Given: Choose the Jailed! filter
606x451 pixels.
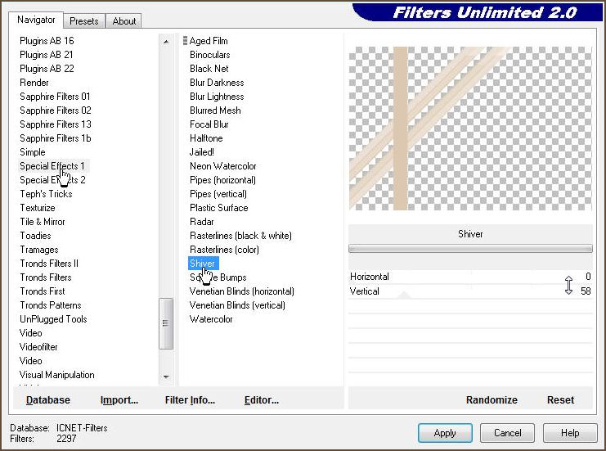Looking at the screenshot, I should 202,152.
